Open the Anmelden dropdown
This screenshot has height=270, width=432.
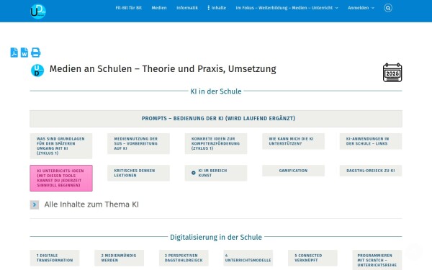click(361, 8)
